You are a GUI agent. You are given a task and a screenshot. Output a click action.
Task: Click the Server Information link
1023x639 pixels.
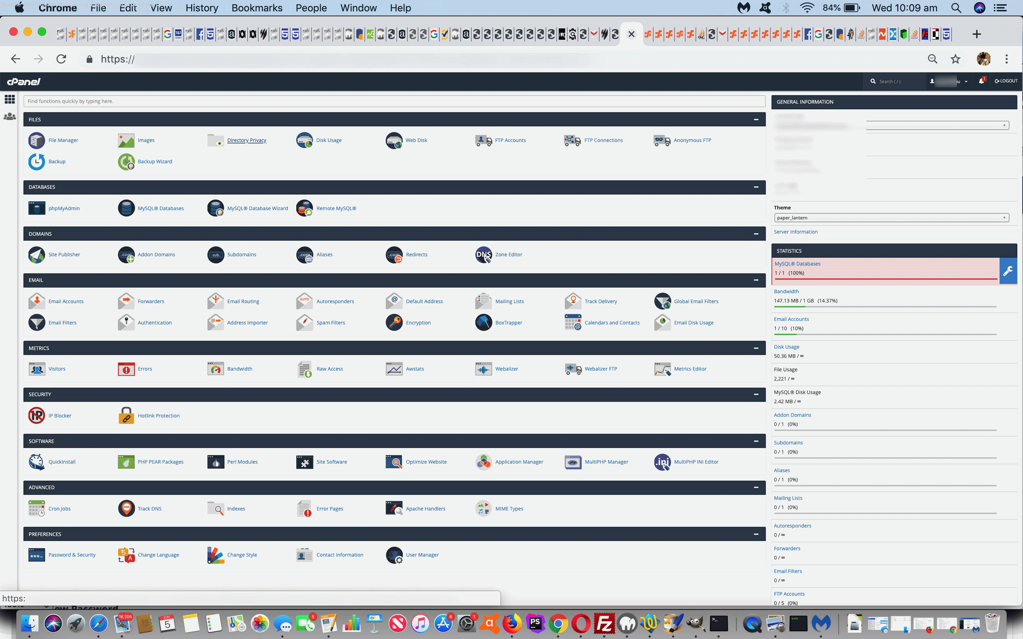pos(795,231)
